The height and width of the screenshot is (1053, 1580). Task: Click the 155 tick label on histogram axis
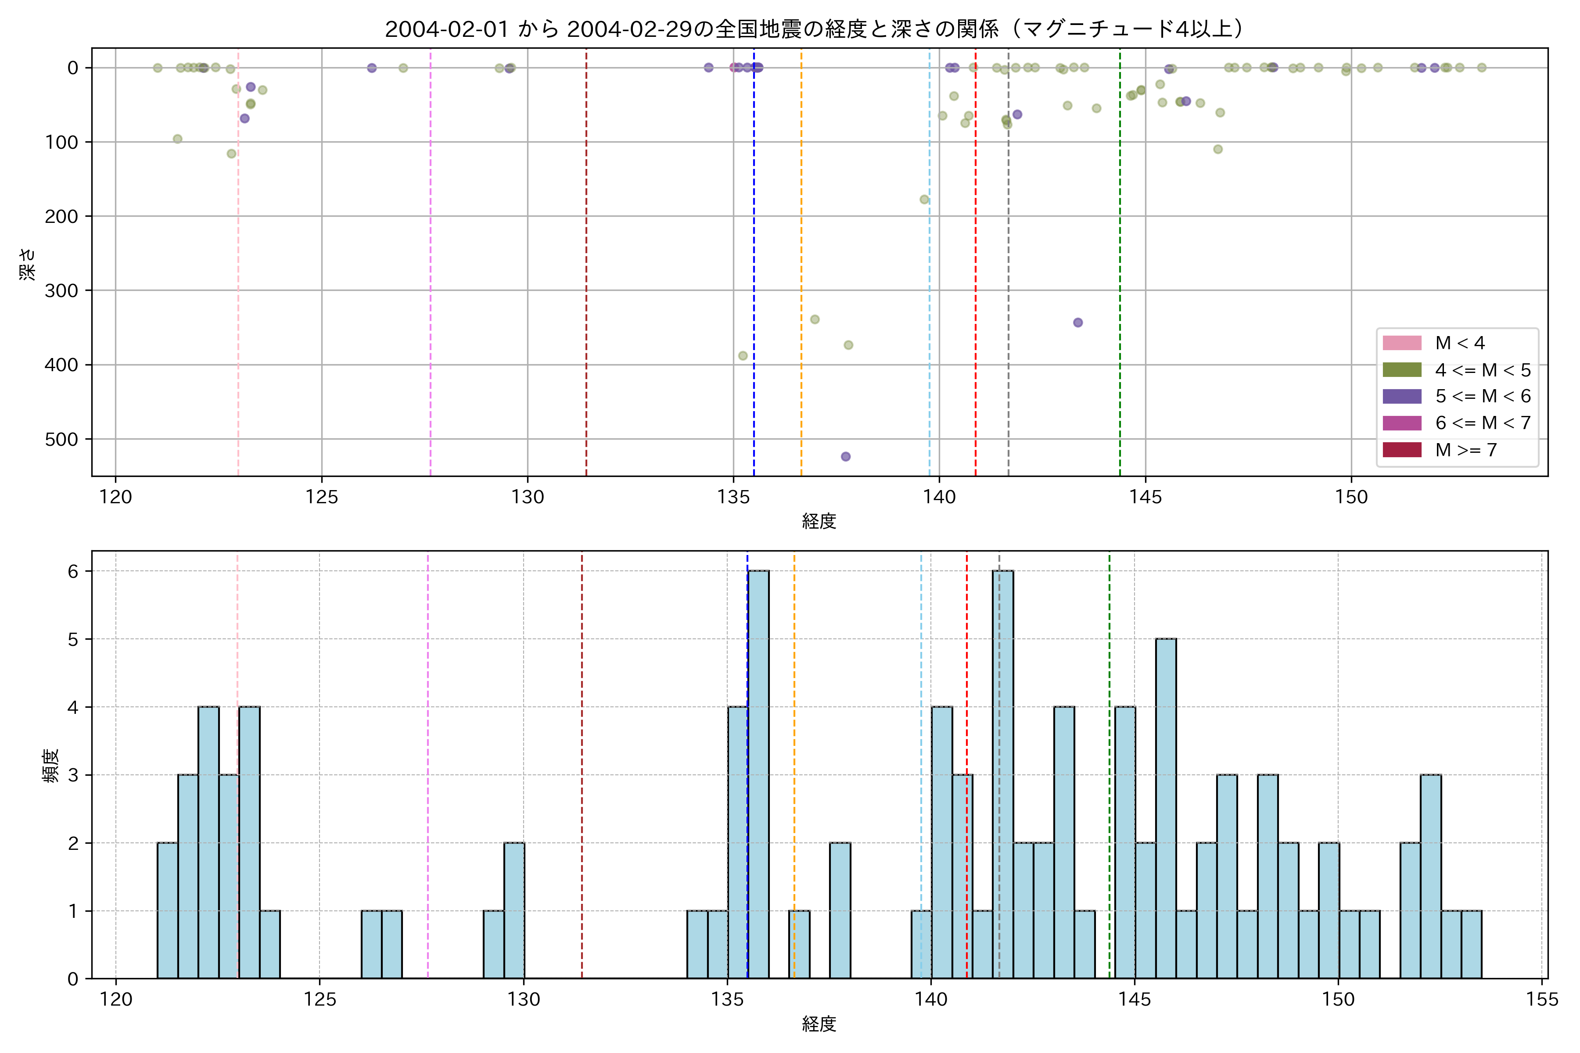tap(1542, 999)
